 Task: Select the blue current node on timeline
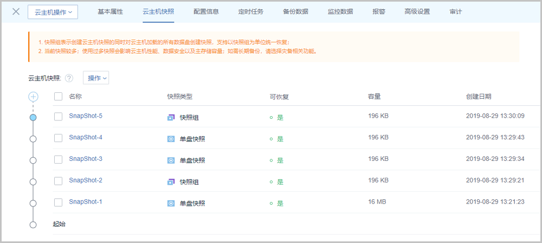pos(33,117)
